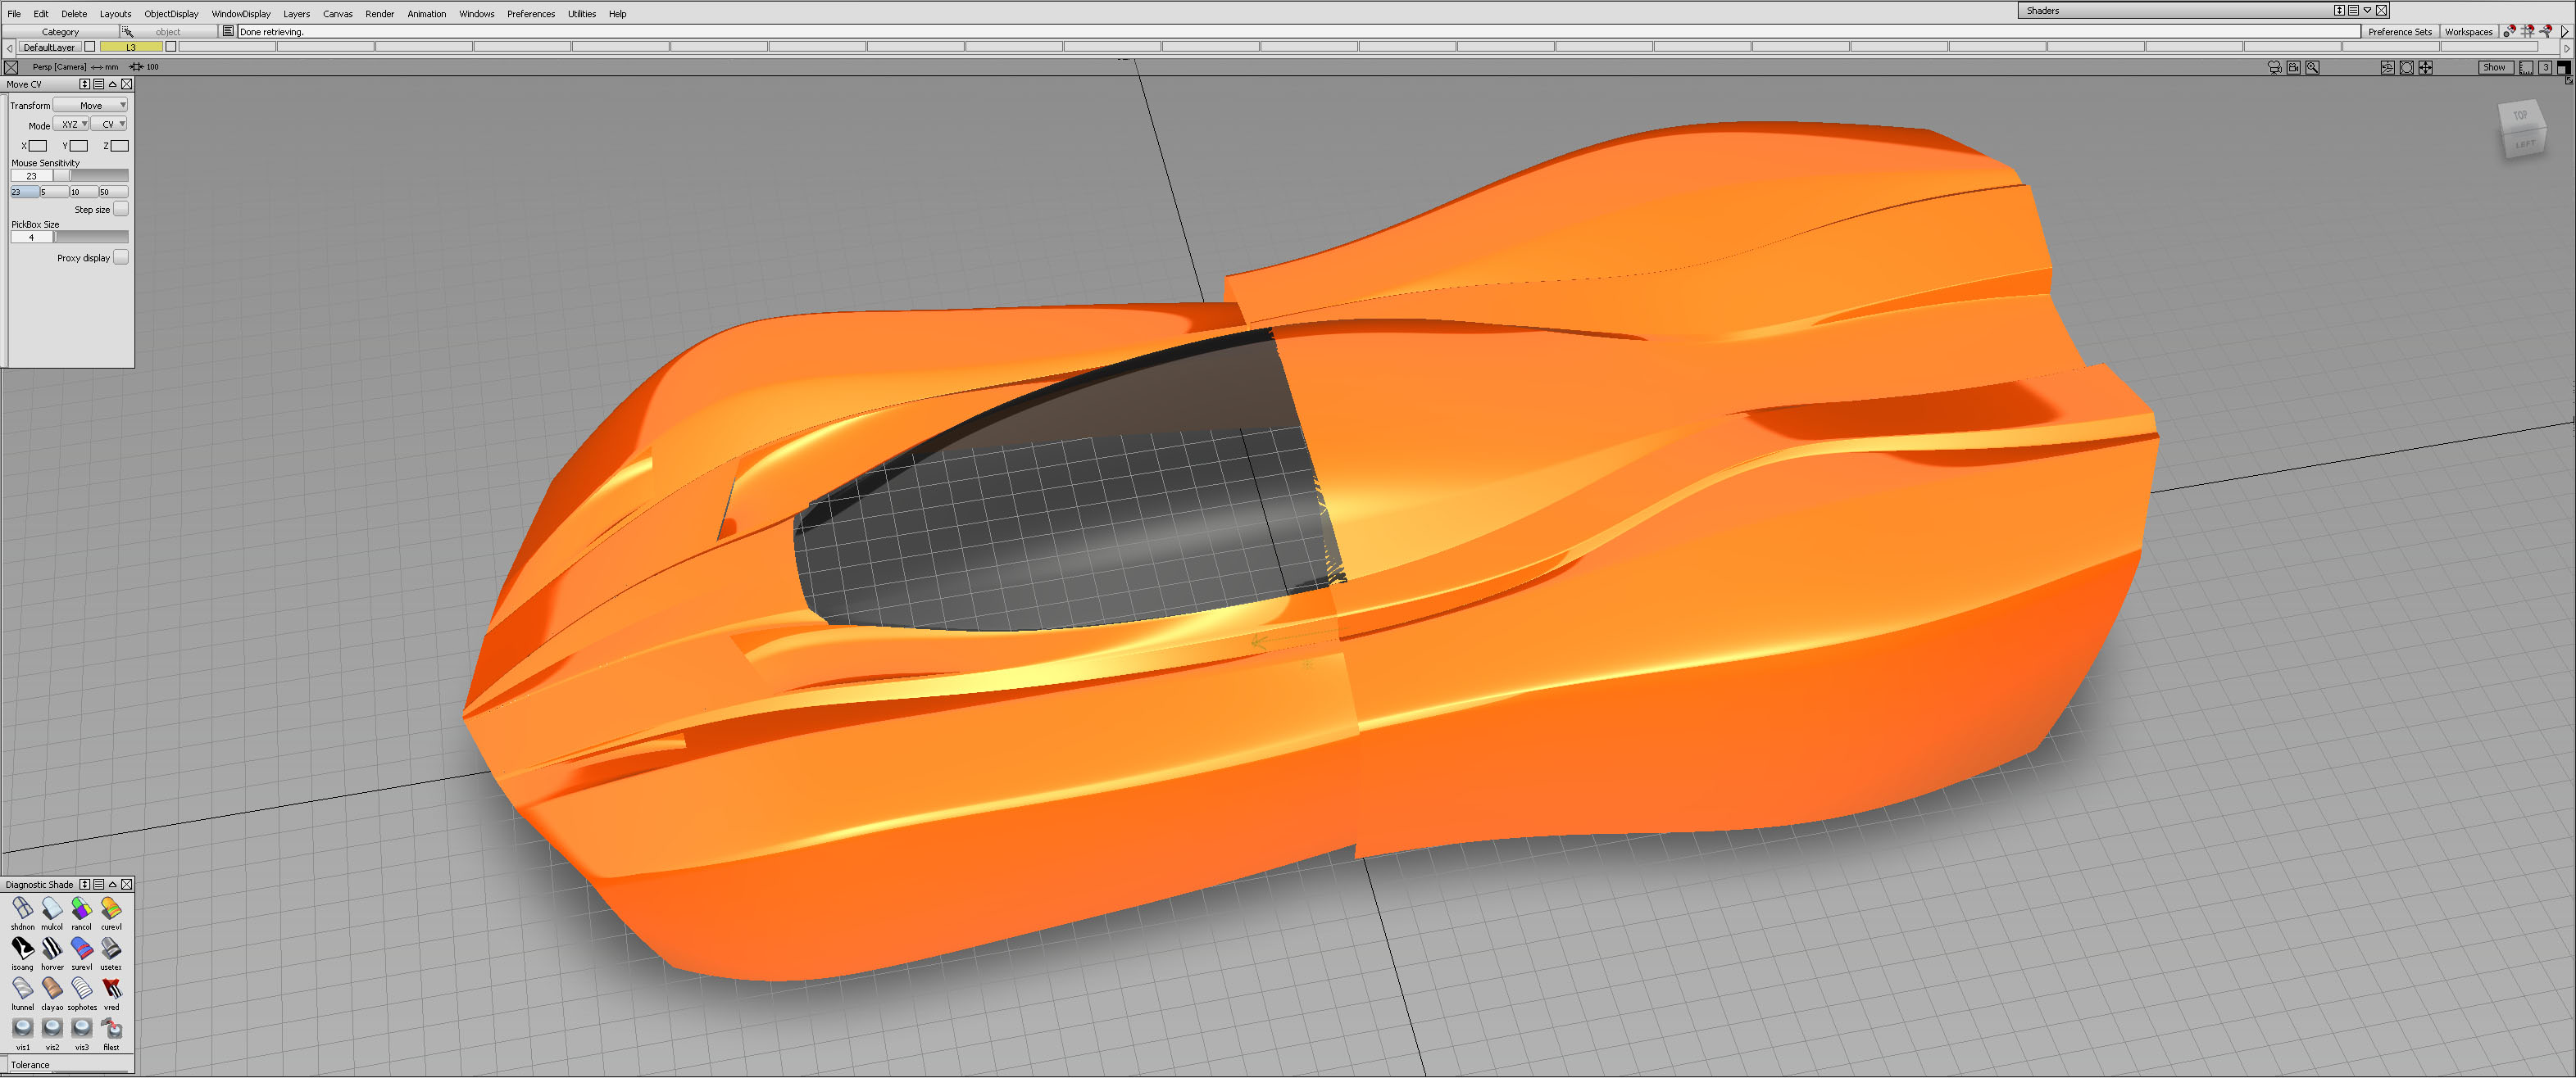Image resolution: width=2576 pixels, height=1078 pixels.
Task: Click the zoom magnifier viewport icon
Action: (x=2313, y=68)
